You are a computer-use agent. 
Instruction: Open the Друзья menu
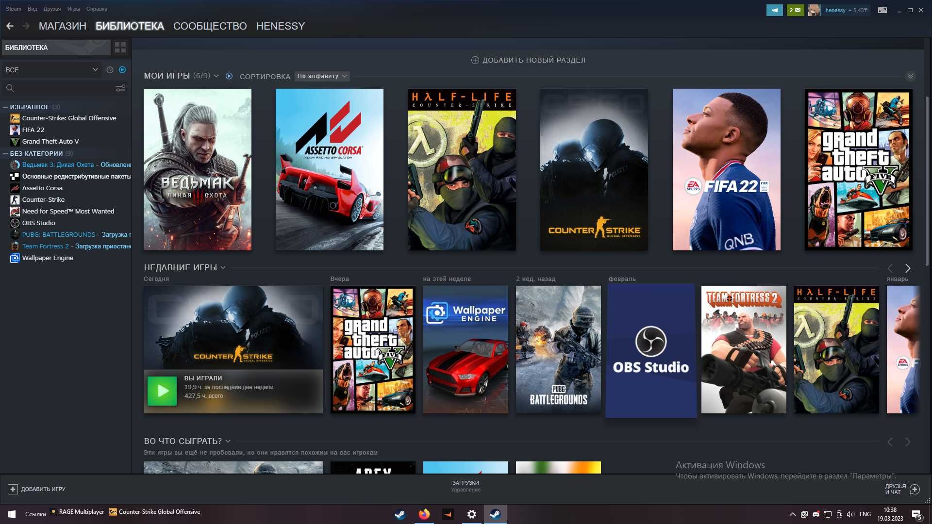(x=52, y=9)
